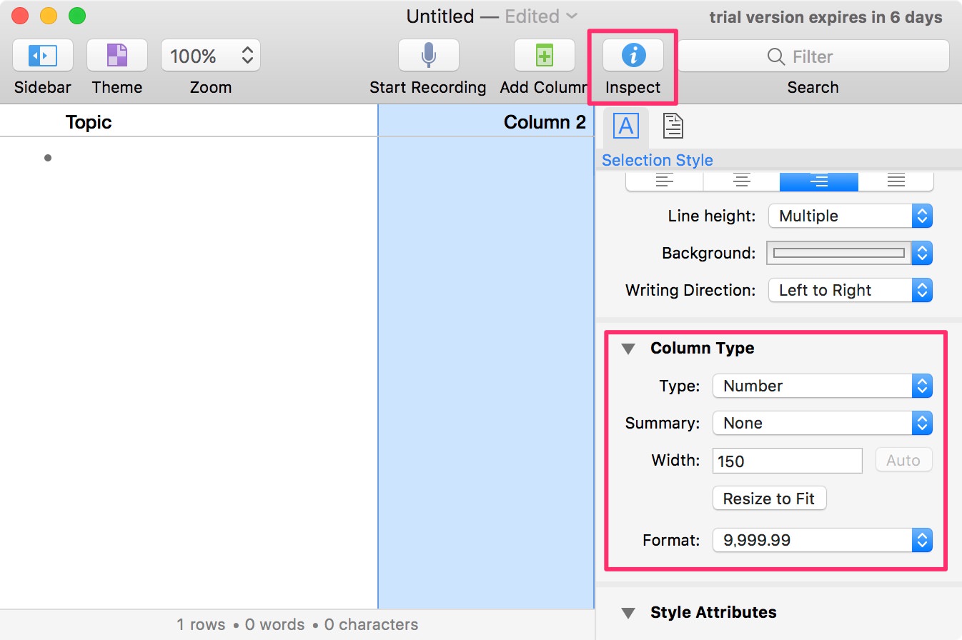Switch to the Selection Style inspector tab

click(x=625, y=126)
